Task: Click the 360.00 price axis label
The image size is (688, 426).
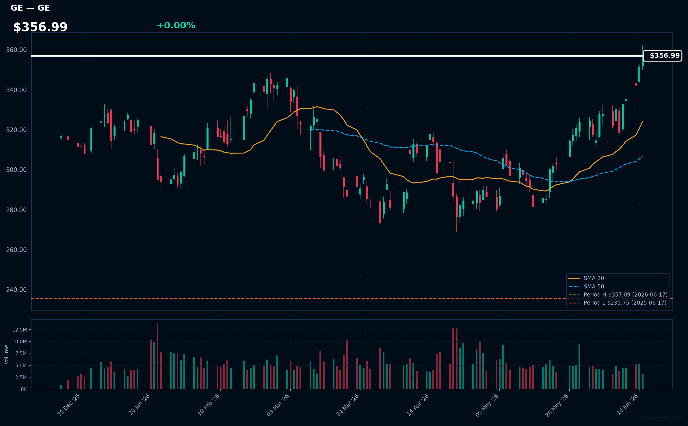Action: 16,50
